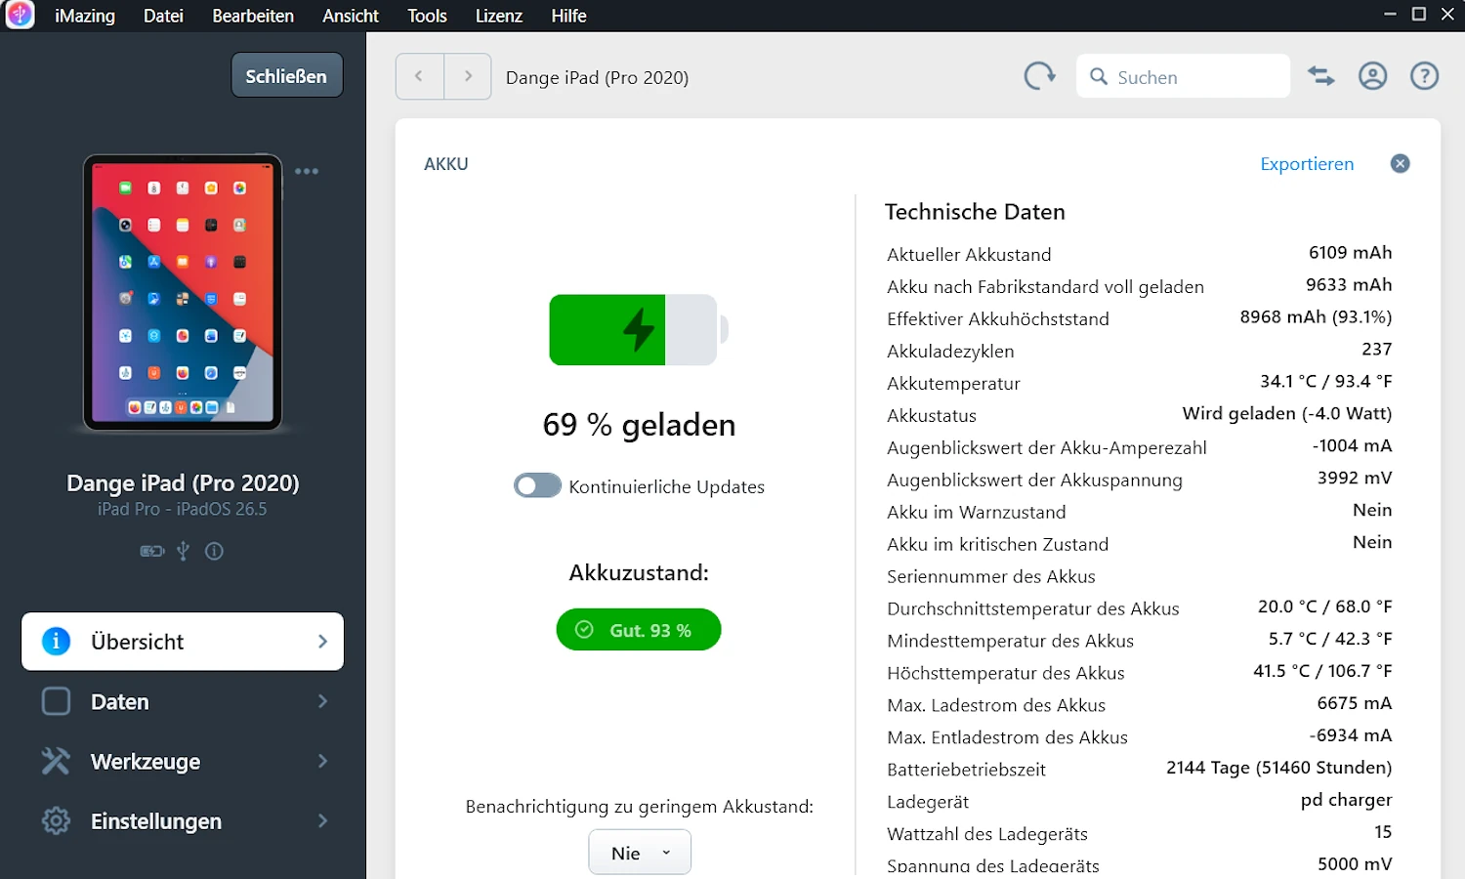Select the Seriennummer des Akkus row
The image size is (1465, 879).
(1139, 576)
